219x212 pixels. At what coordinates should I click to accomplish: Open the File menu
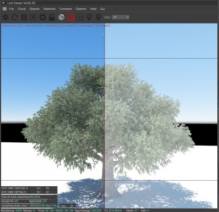[x=11, y=9]
